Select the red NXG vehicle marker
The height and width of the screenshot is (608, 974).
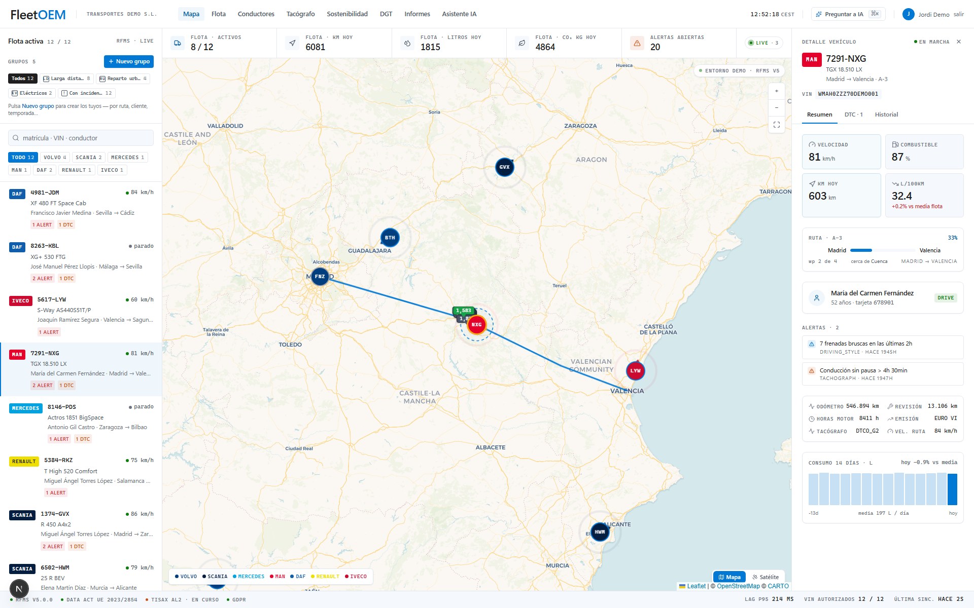476,325
